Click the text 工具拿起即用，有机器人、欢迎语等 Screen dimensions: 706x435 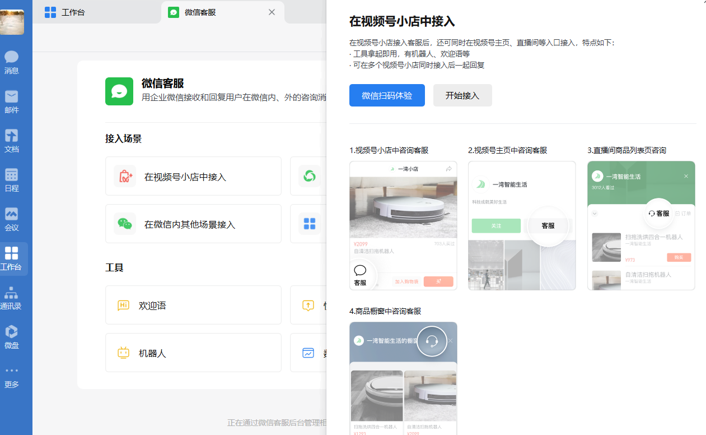pyautogui.click(x=412, y=54)
